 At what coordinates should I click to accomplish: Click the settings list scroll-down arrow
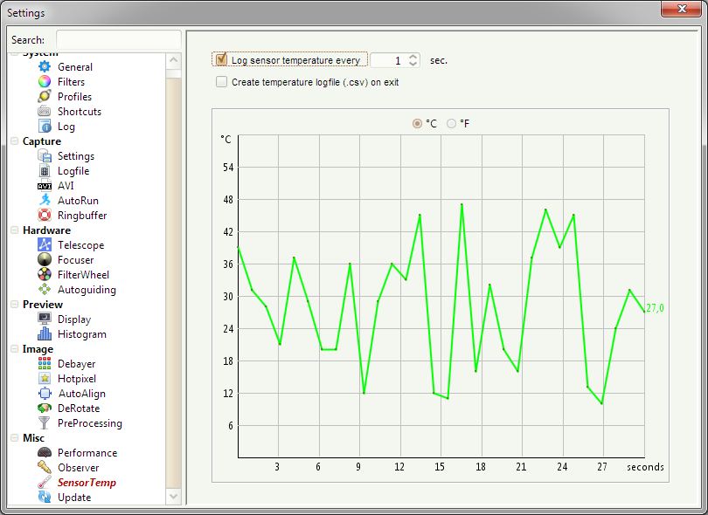(x=173, y=497)
